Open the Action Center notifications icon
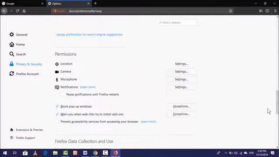 click(272, 153)
